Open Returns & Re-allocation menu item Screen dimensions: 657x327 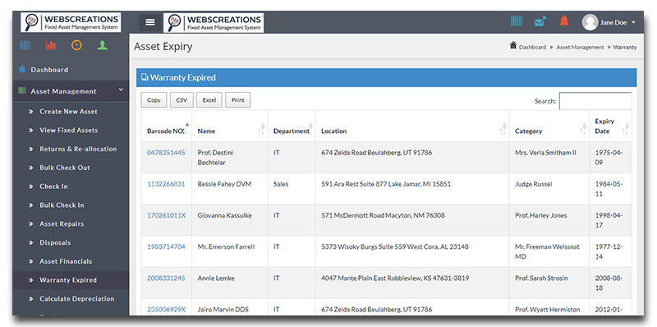pyautogui.click(x=78, y=149)
